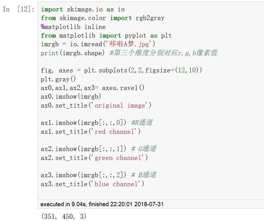Click the comment about the third dimension r,g,b
Screen dimensions: 264x221
click(x=163, y=53)
